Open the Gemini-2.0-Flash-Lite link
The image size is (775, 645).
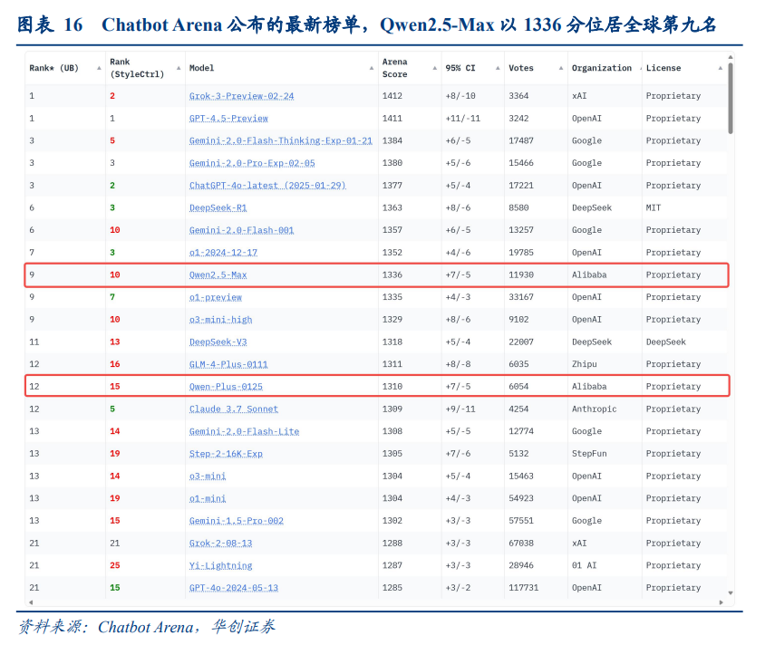[244, 431]
